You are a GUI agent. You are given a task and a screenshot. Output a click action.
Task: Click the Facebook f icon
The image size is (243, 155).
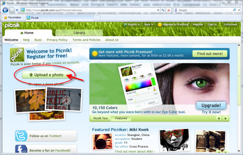pos(21,149)
